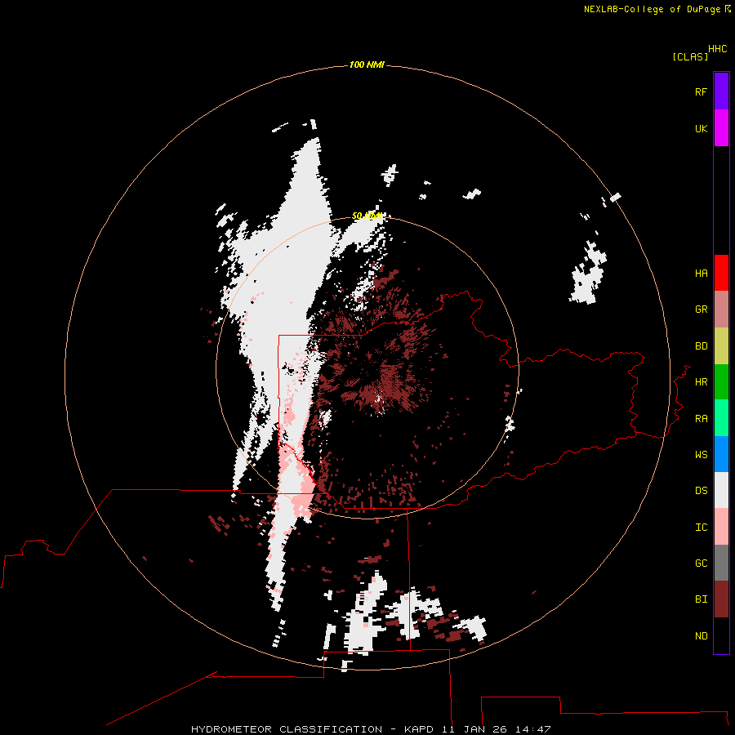
Task: Click the UK magenta legend swatch
Action: pyautogui.click(x=721, y=128)
